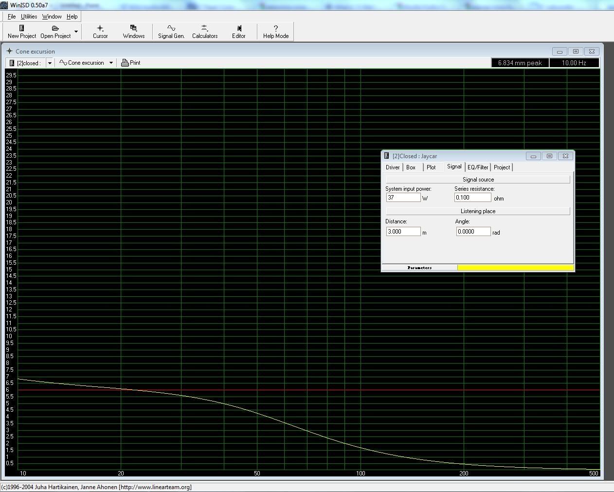Expand the Open Project dropdown arrow
Viewport: 614px width, 492px height.
pyautogui.click(x=76, y=32)
